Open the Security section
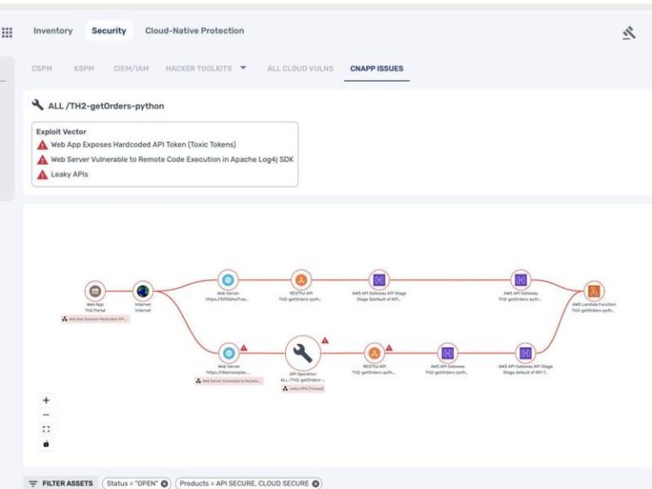This screenshot has height=489, width=652. (x=109, y=31)
